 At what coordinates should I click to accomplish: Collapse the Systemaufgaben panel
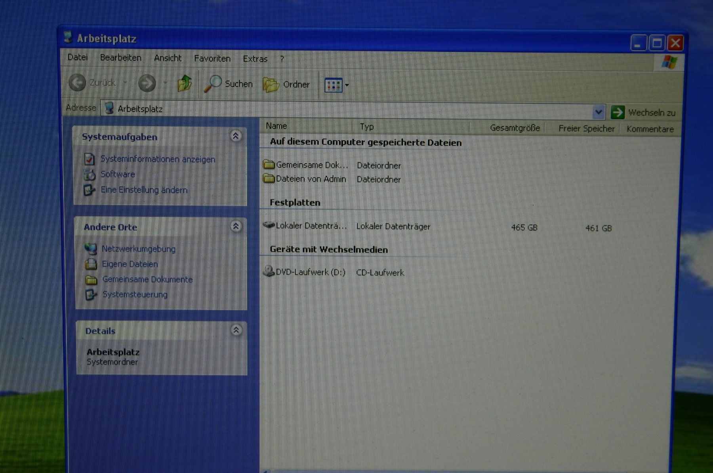[x=236, y=136]
